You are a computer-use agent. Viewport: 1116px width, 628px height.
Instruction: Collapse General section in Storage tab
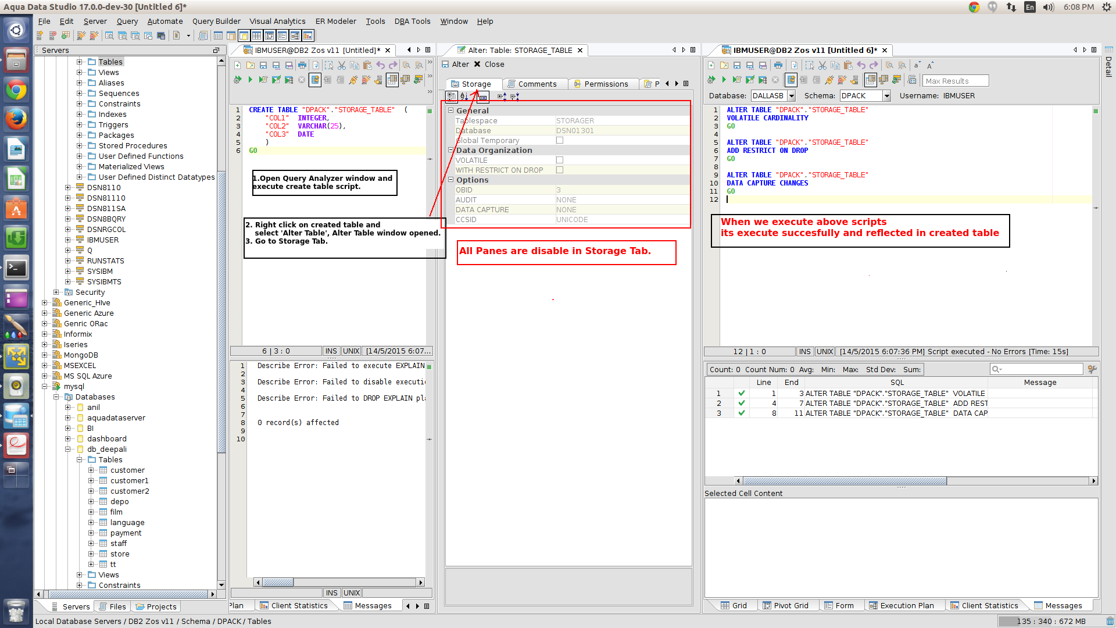click(x=450, y=110)
